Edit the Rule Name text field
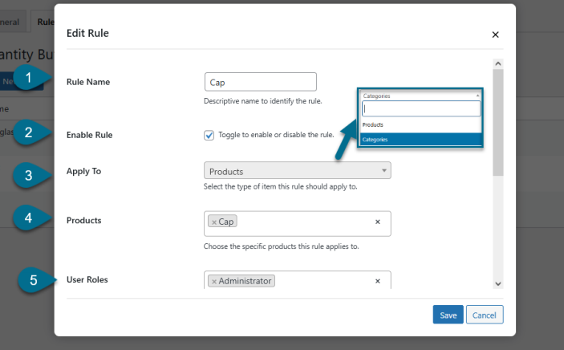The image size is (564, 350). coord(261,82)
